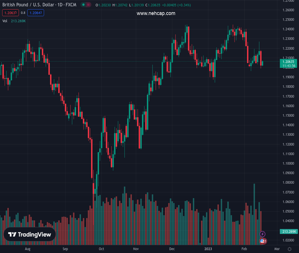Click the Dec label on time axis
Image resolution: width=299 pixels, height=253 pixels.
click(172, 249)
